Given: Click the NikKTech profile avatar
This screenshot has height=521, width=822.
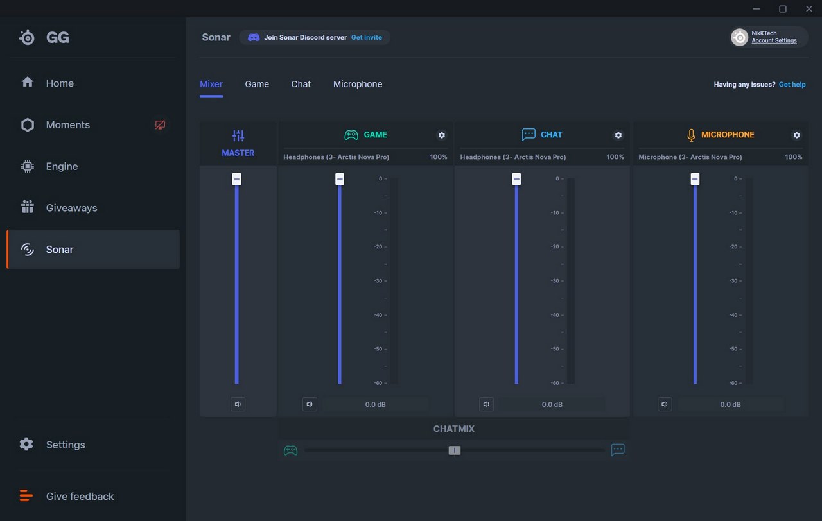Looking at the screenshot, I should (x=740, y=37).
